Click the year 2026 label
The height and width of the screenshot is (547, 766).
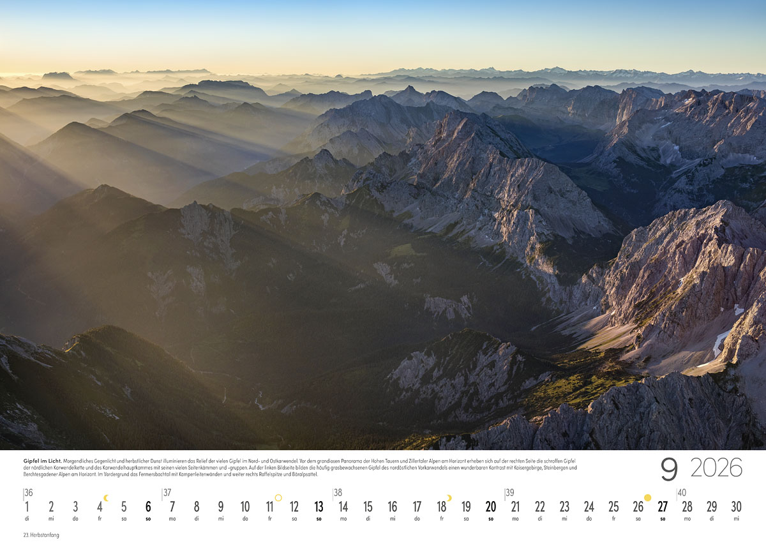[716, 468]
